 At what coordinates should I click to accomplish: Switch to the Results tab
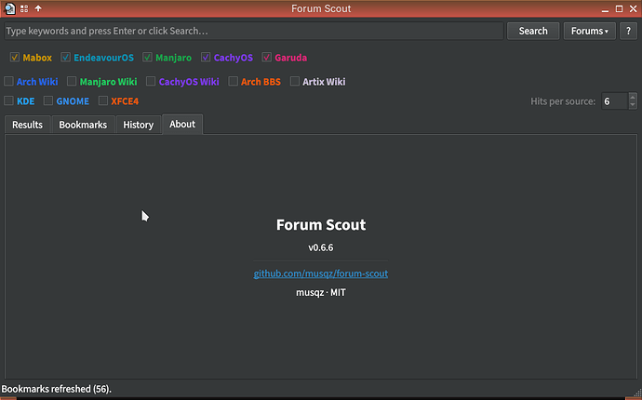click(x=27, y=125)
